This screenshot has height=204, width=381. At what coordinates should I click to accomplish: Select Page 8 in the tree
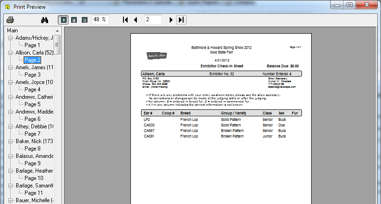[32, 149]
